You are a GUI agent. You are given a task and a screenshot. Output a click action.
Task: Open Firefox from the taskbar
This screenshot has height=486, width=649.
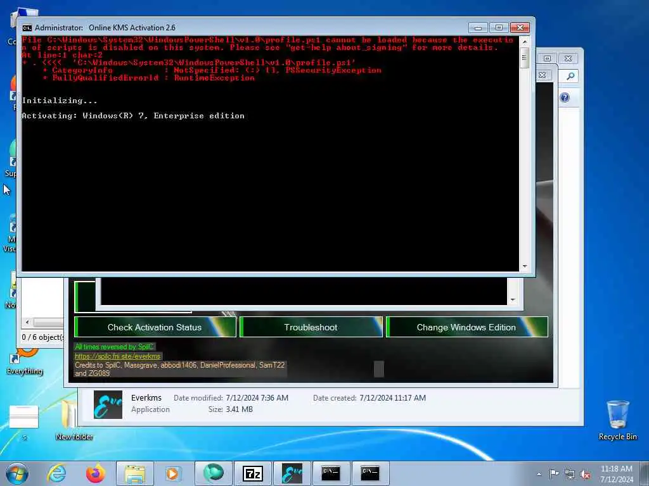click(95, 473)
